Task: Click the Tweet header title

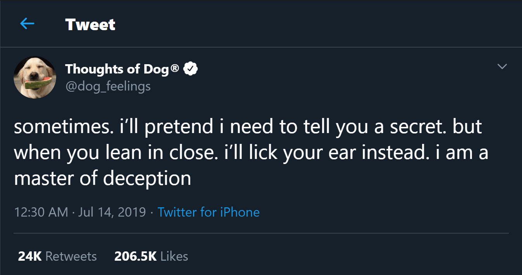Action: 90,25
